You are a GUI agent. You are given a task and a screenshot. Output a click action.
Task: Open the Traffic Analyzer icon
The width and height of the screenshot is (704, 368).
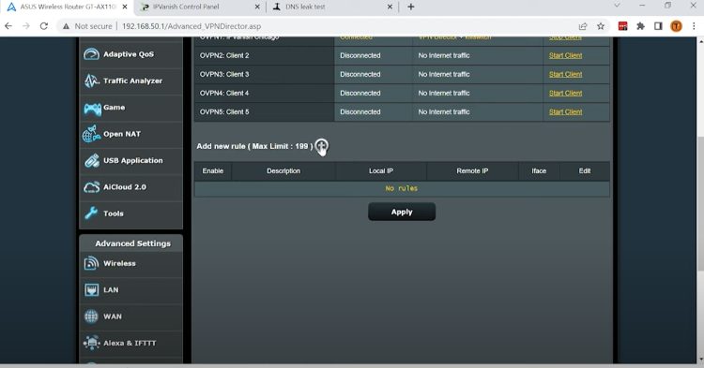(x=91, y=81)
